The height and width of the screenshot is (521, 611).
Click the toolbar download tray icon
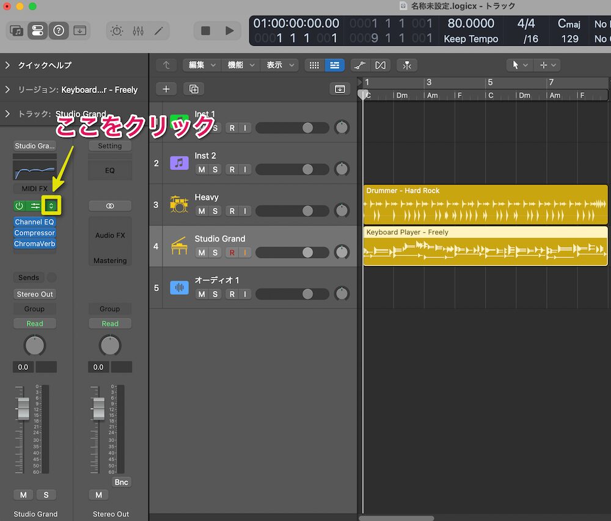click(x=80, y=31)
